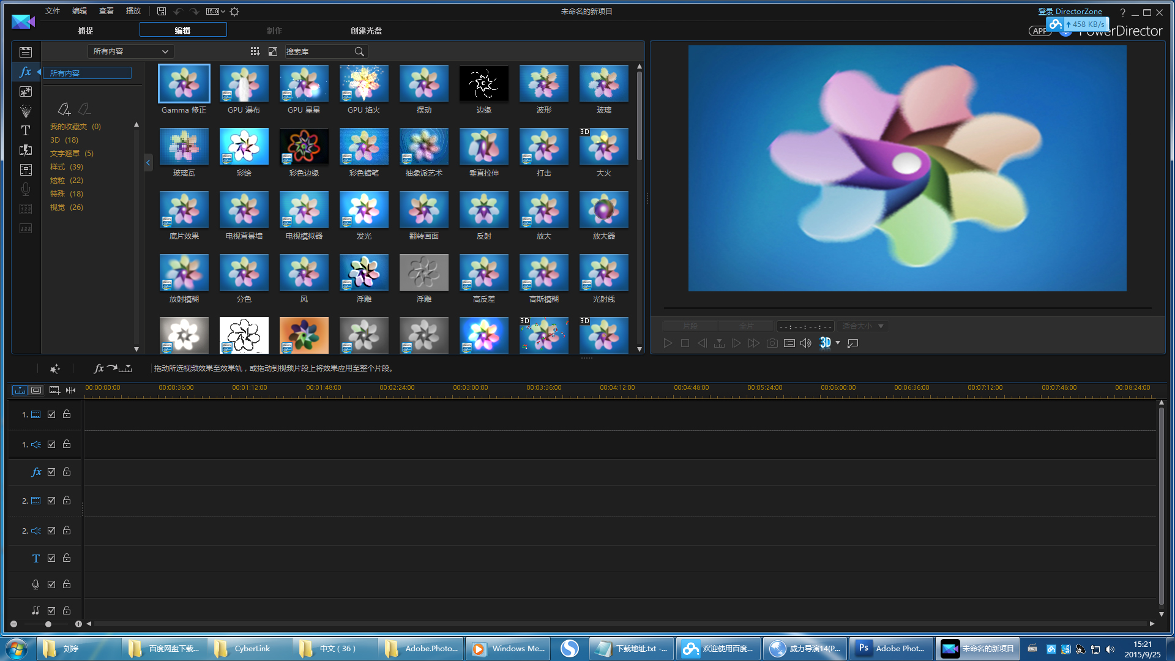Switch to storyboard view icon

(37, 390)
